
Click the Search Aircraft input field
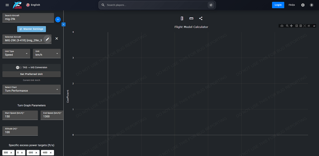28,18
